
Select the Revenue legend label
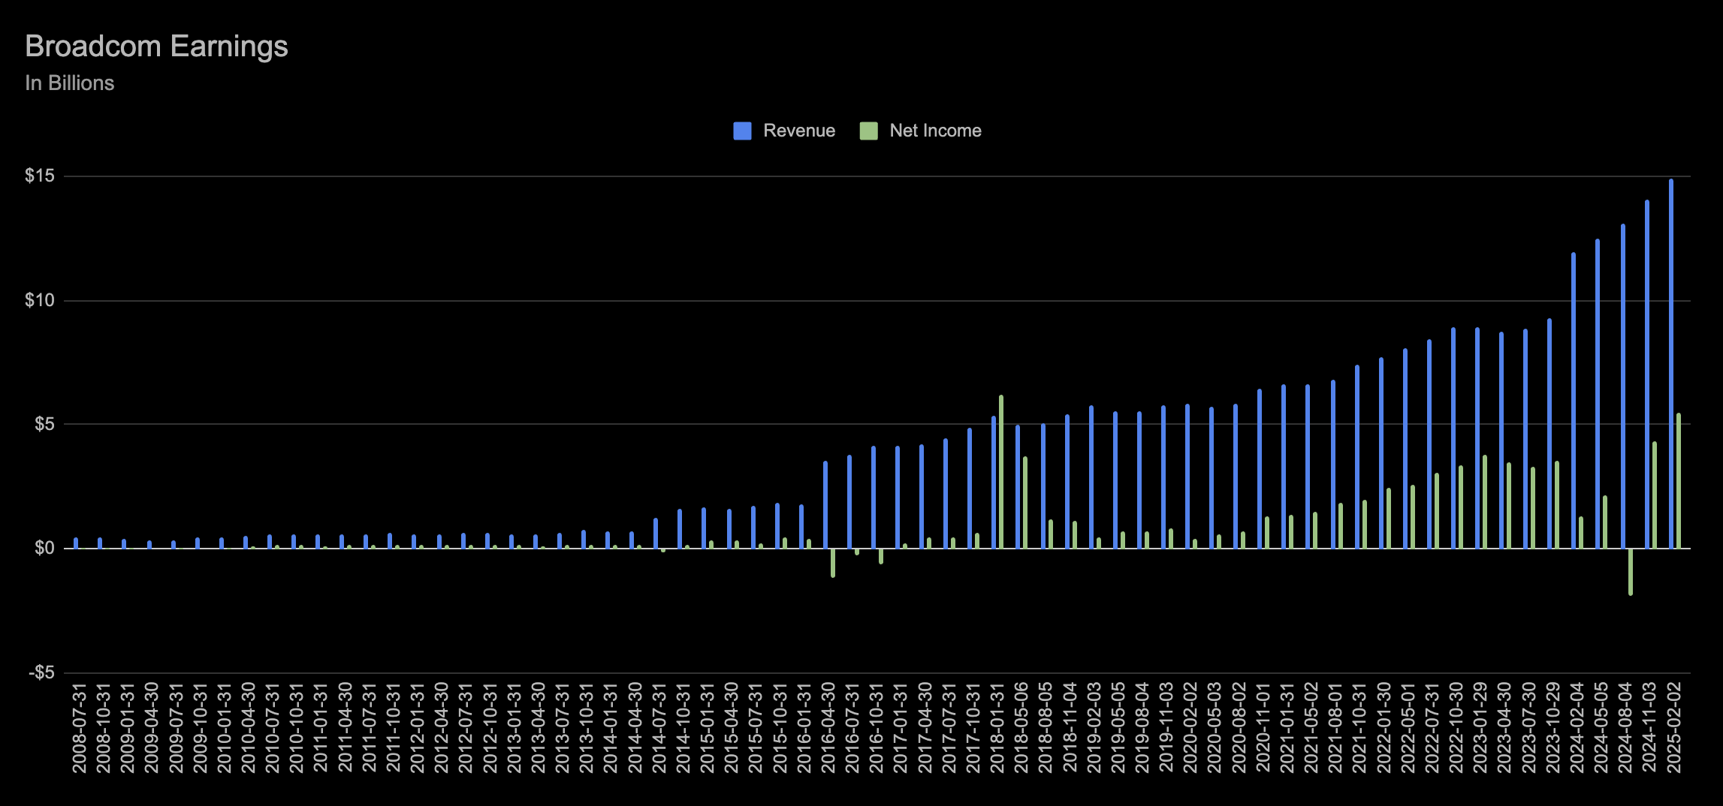tap(798, 131)
